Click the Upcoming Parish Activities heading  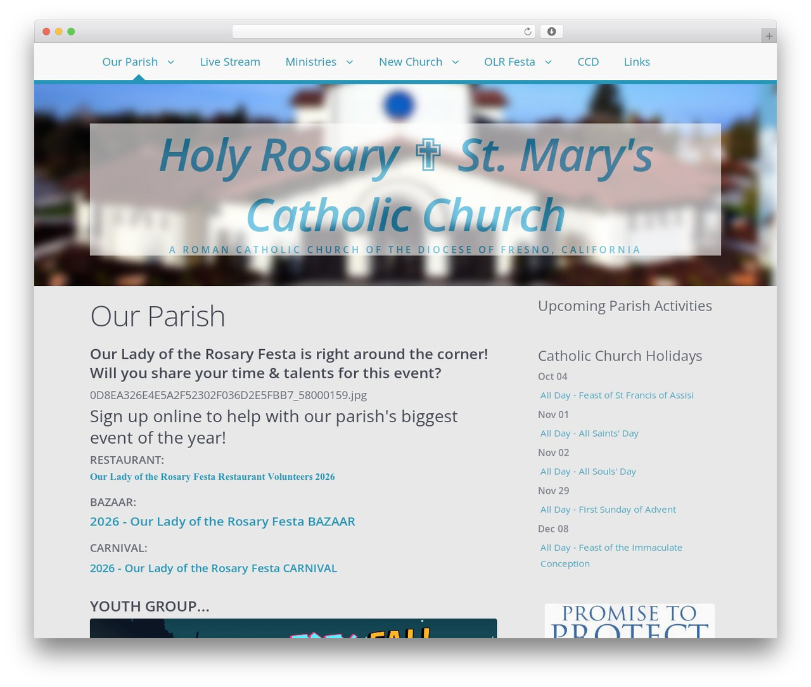pyautogui.click(x=625, y=306)
